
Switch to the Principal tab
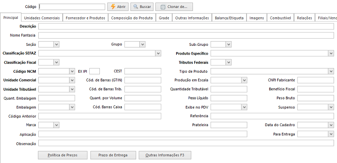point(11,18)
